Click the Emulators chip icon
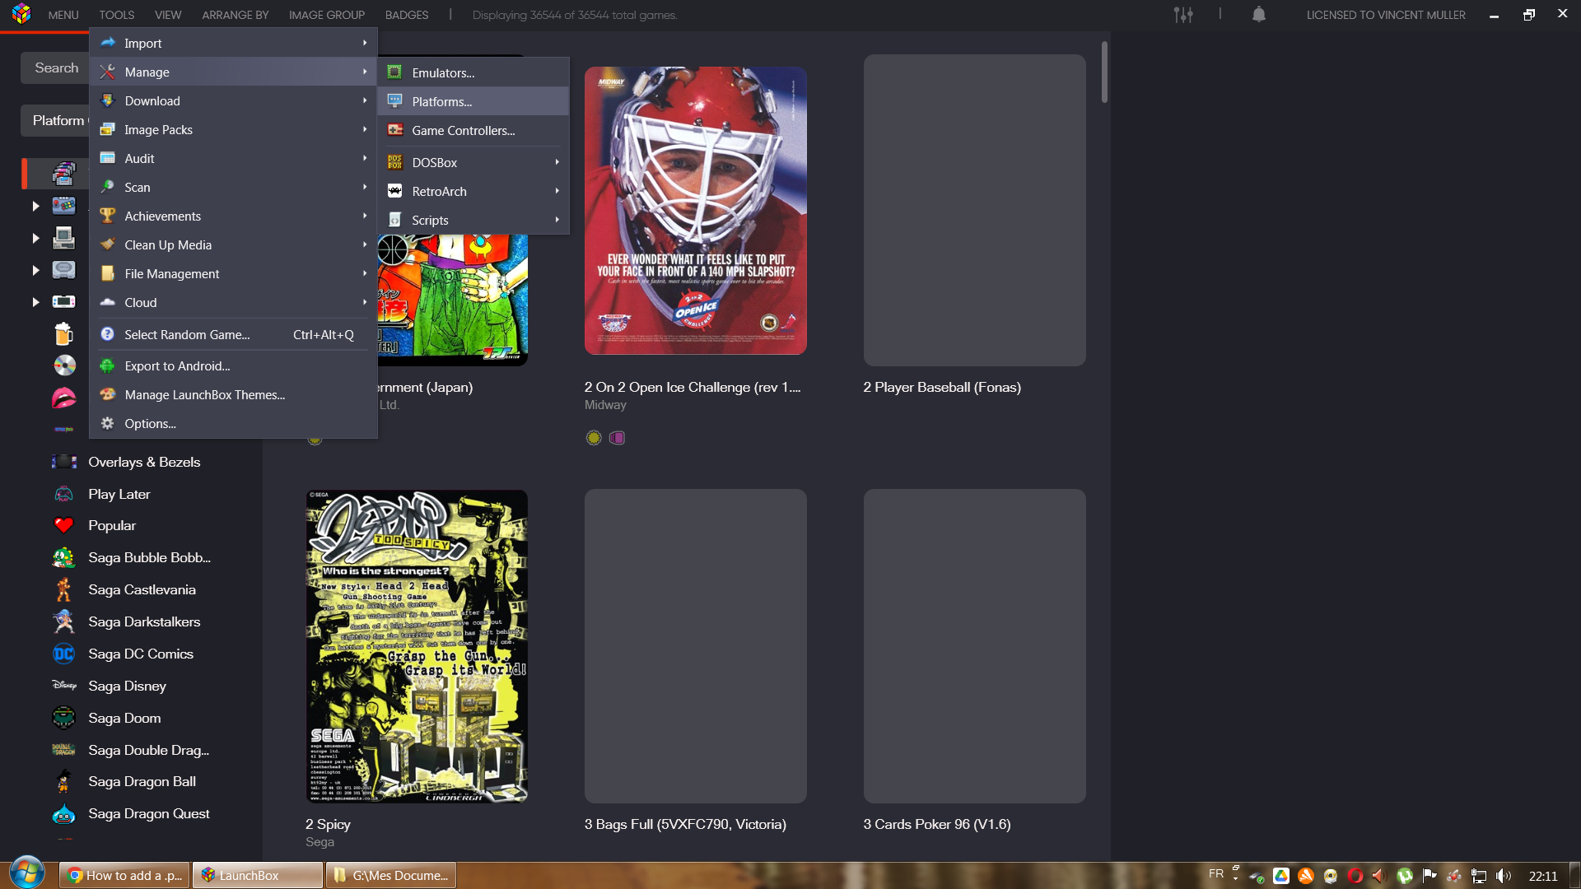This screenshot has width=1581, height=889. [394, 72]
